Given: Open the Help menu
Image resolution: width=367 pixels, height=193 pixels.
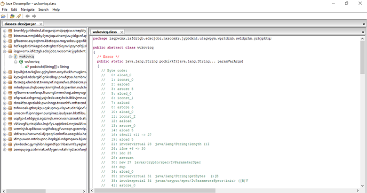Looking at the screenshot, I should pos(56,9).
